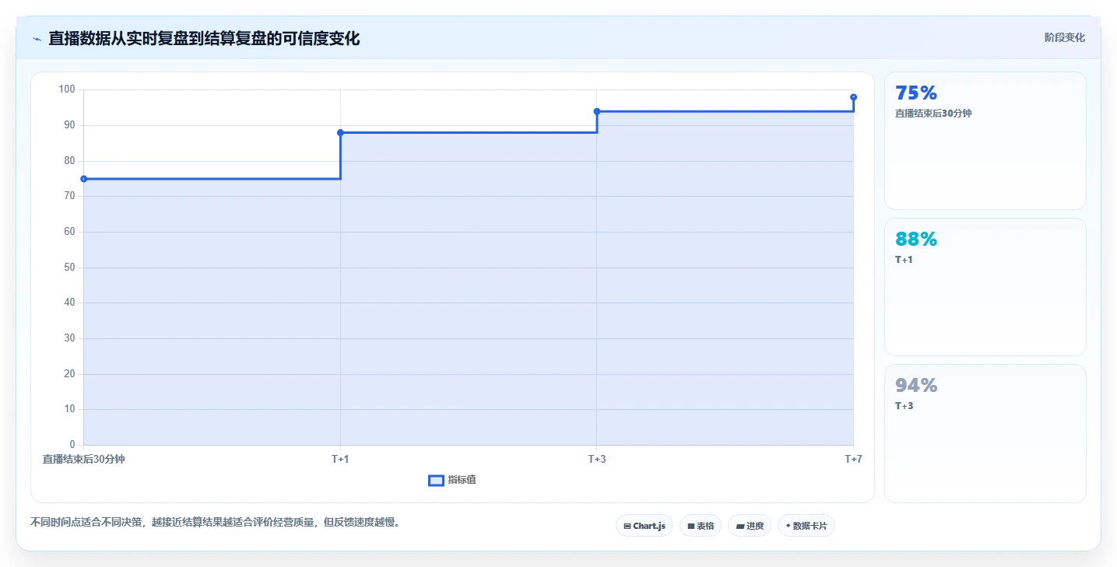Click the 直播数据从实时复盘 title text
The height and width of the screenshot is (567, 1117).
coord(204,39)
